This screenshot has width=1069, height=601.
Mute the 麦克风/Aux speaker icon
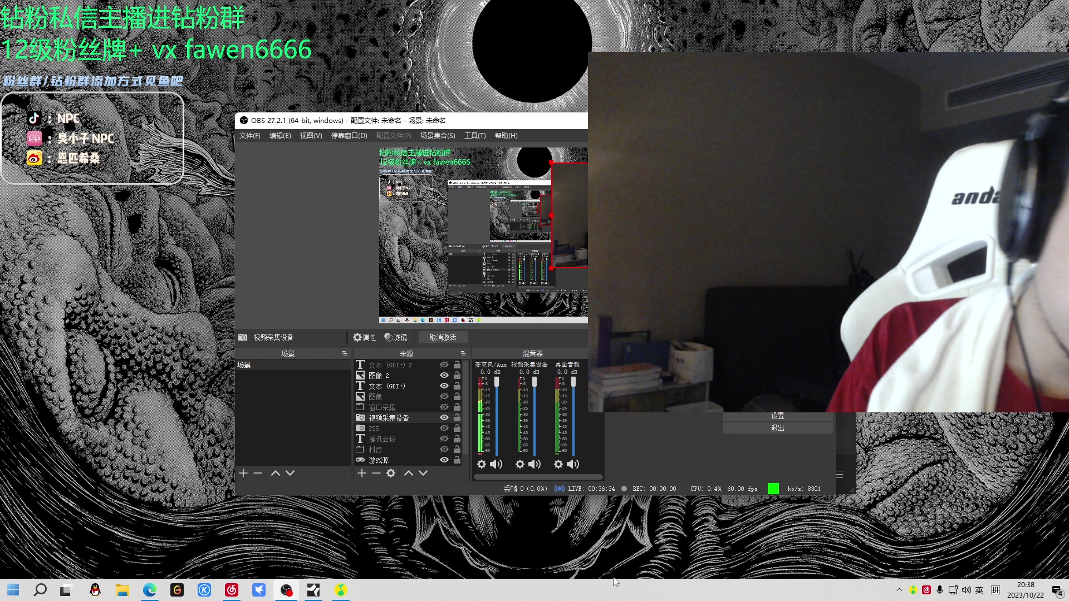pyautogui.click(x=496, y=464)
